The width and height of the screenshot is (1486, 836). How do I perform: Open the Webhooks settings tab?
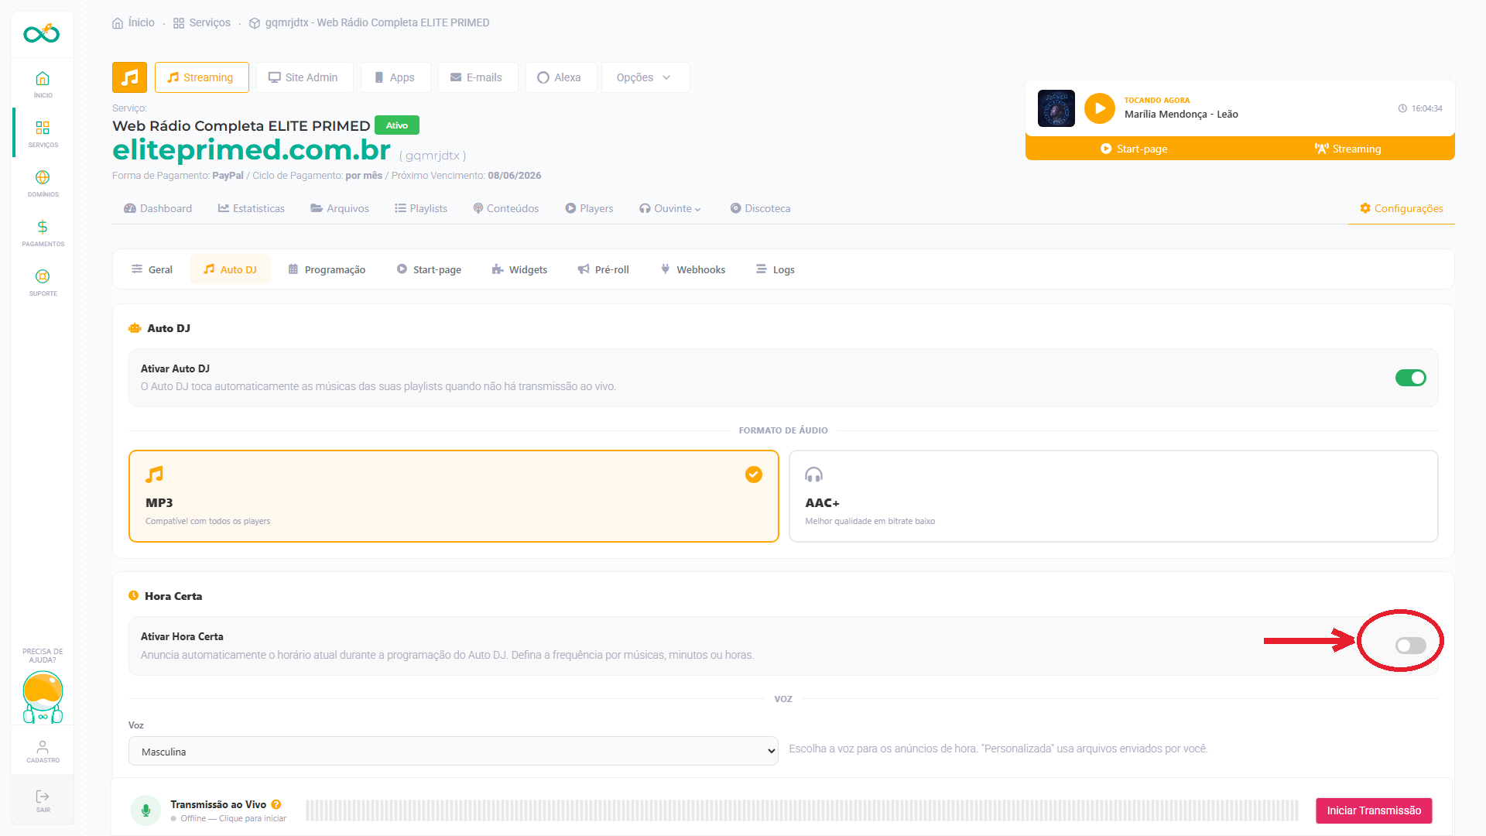[x=693, y=269]
